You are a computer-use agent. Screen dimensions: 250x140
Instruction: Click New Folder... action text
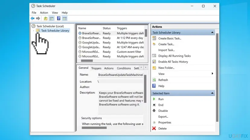[166, 68]
